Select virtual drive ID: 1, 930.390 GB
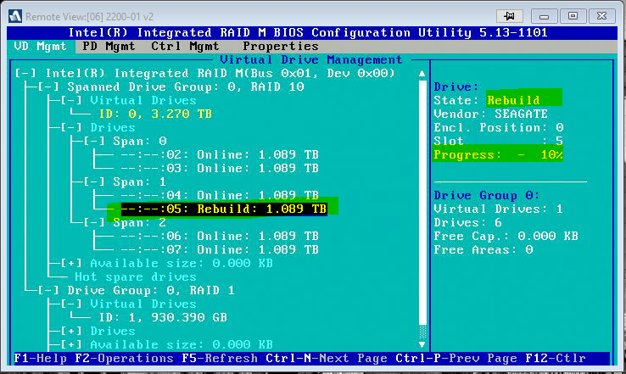Viewport: 626px width, 374px height. point(163,318)
